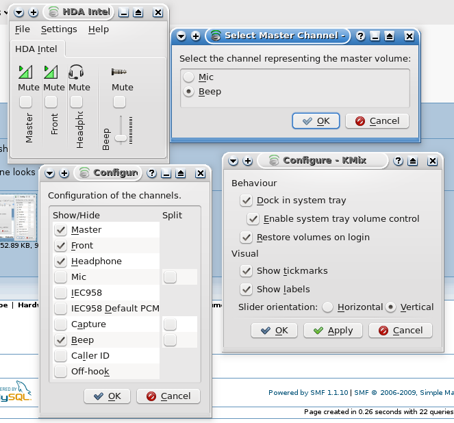Click the help question mark in Configure - KMix titlebar

point(400,160)
